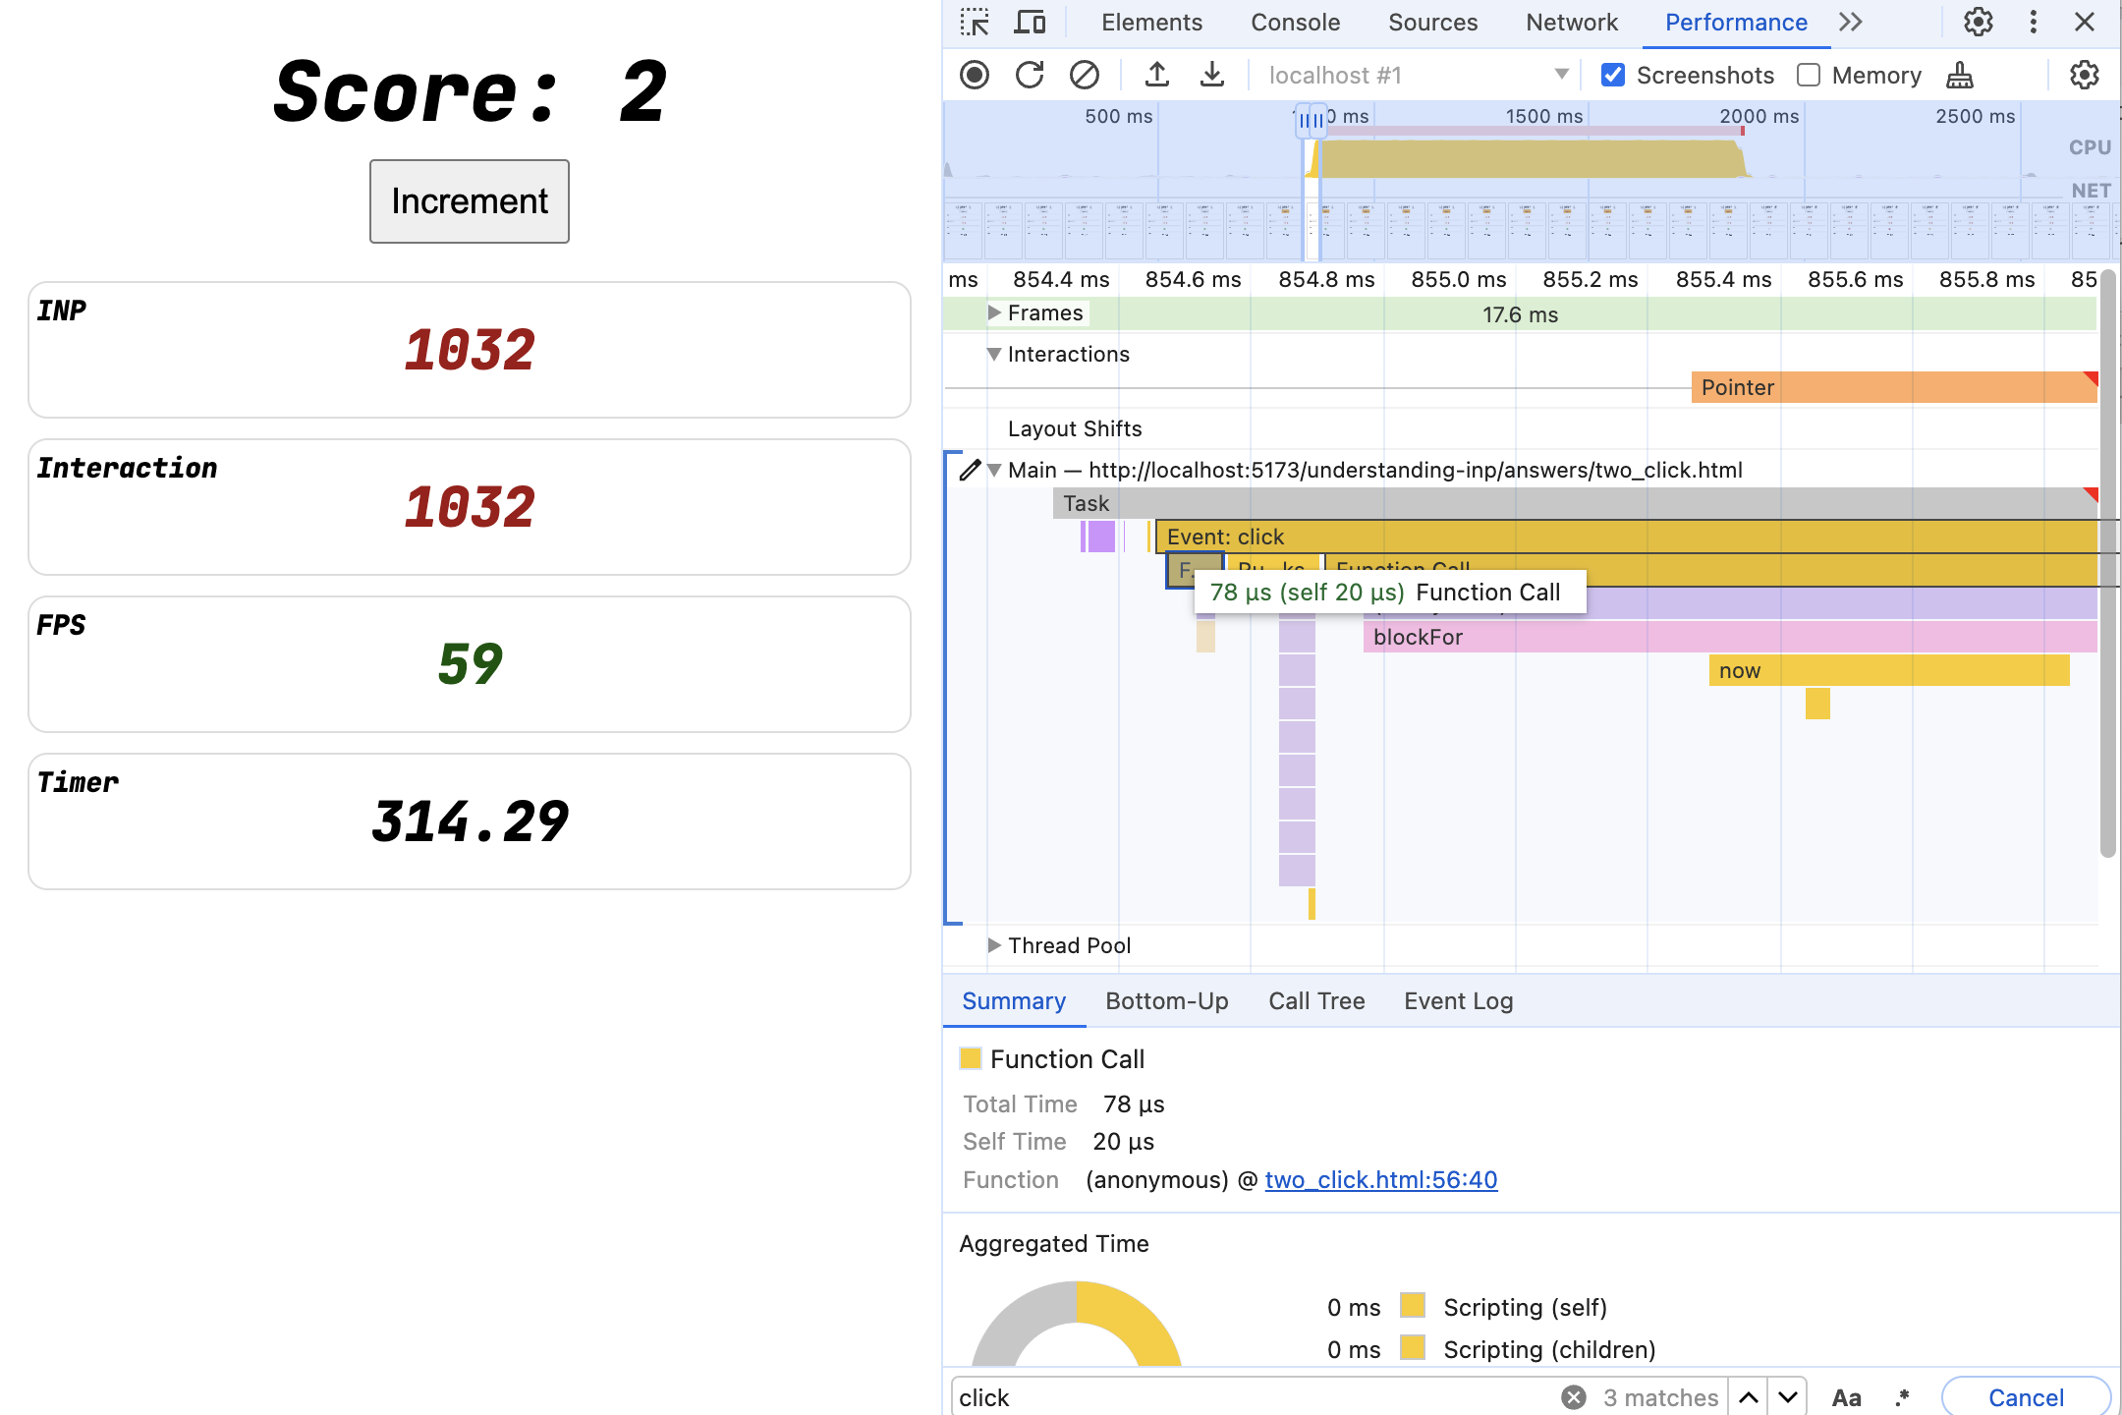Click the clear performance recordings icon
The width and height of the screenshot is (2122, 1415).
click(1082, 75)
